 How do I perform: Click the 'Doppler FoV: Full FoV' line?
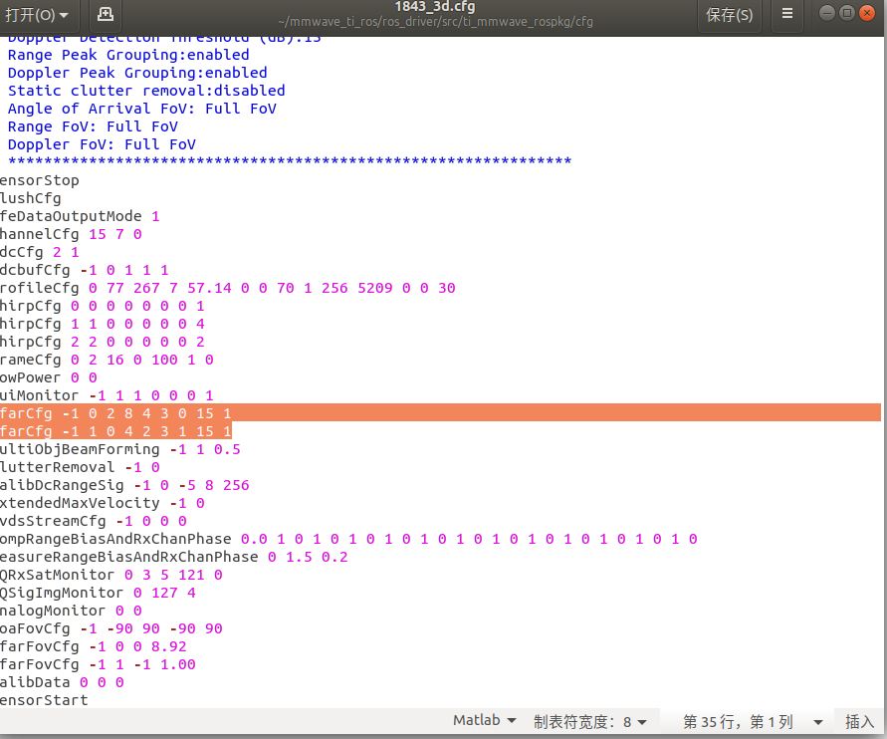tap(102, 144)
